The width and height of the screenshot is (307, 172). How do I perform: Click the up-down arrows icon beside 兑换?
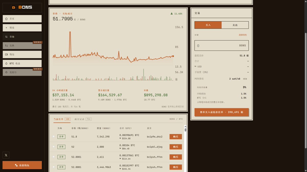[6, 46]
